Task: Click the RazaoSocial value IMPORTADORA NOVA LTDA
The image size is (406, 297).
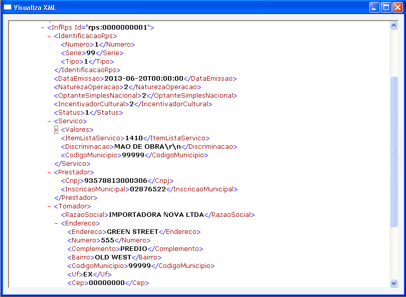Action: 156,215
